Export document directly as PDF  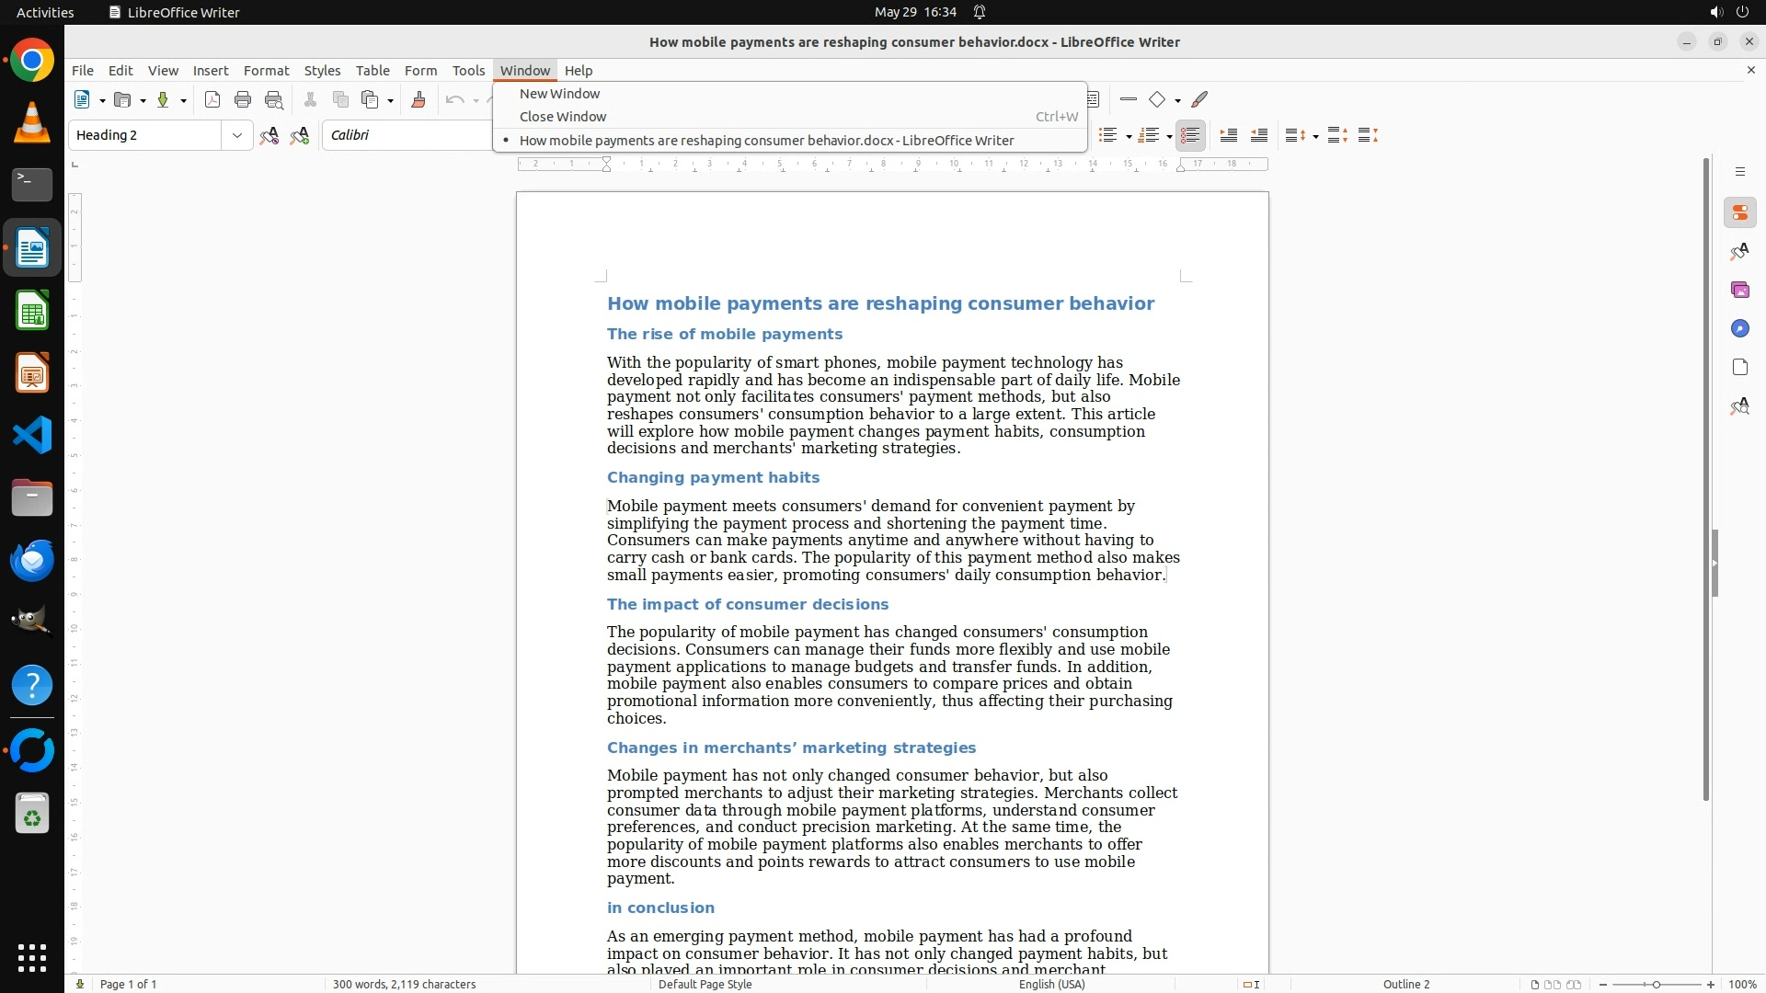point(212,99)
